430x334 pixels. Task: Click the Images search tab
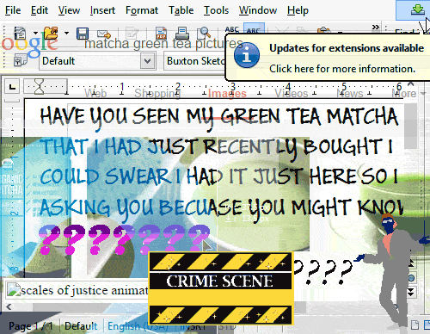pyautogui.click(x=227, y=94)
